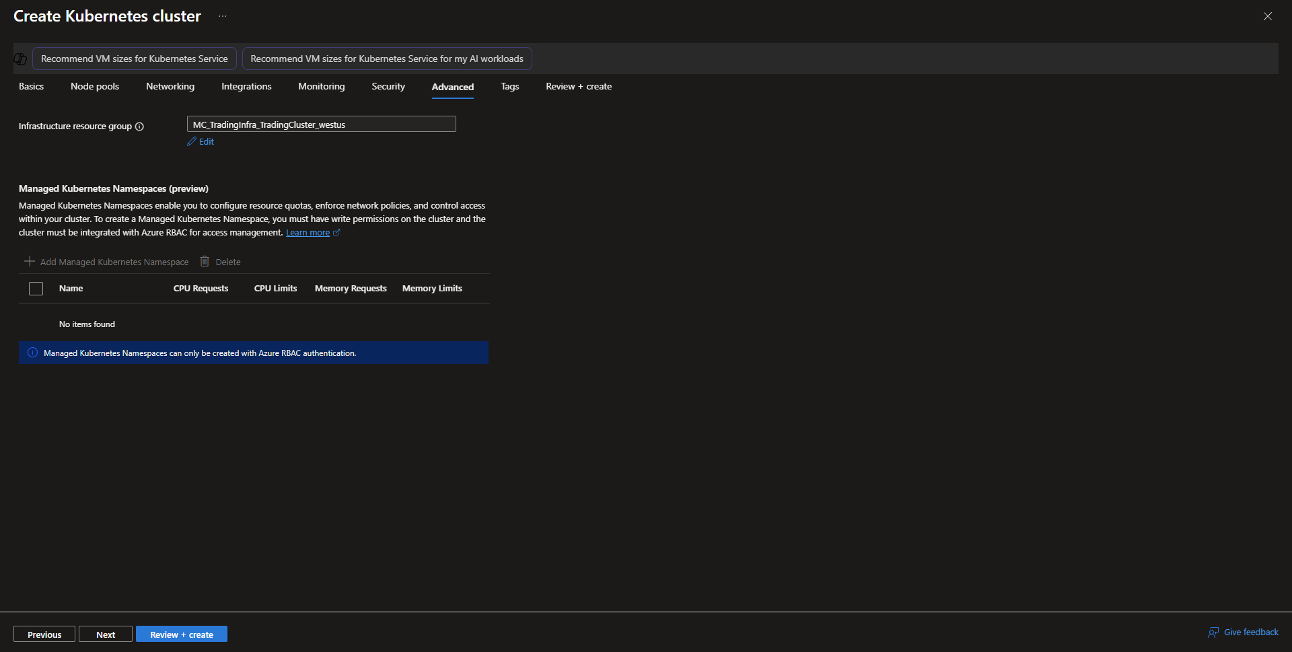The height and width of the screenshot is (652, 1292).
Task: Open the Networking tab
Action: 170,87
